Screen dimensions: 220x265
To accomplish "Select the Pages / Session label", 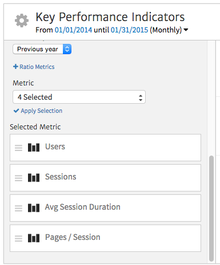I will click(x=73, y=237).
